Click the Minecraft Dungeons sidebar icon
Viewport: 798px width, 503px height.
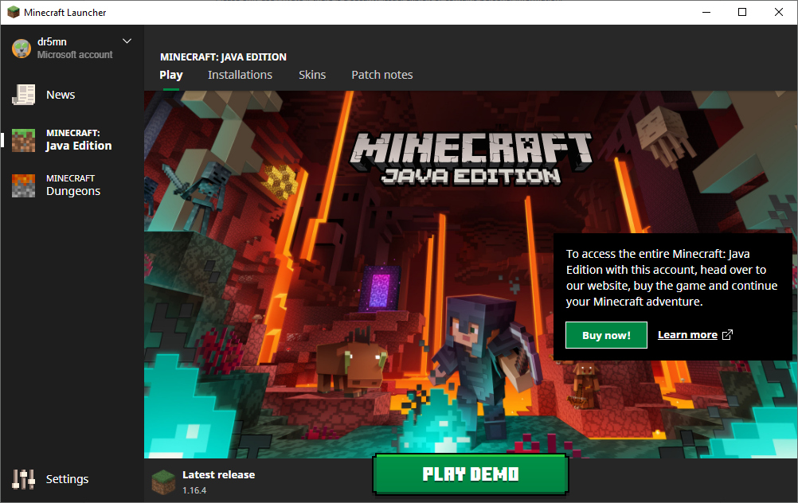[x=23, y=185]
